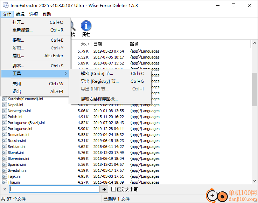Select 导出 [Registry] 节... submenu item

(110, 81)
